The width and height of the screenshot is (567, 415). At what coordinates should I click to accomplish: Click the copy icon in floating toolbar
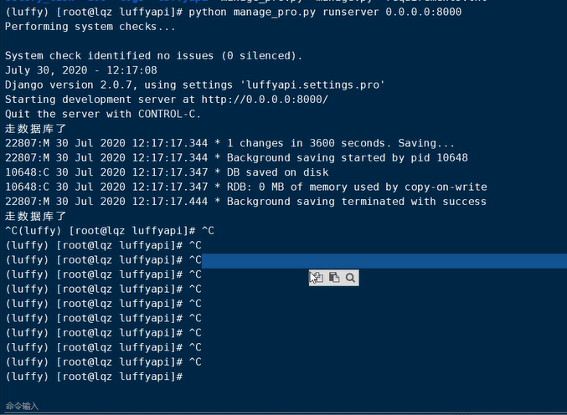coord(317,278)
